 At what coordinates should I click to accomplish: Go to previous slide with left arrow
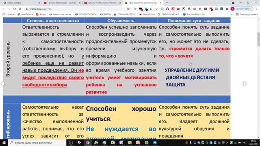2,84
